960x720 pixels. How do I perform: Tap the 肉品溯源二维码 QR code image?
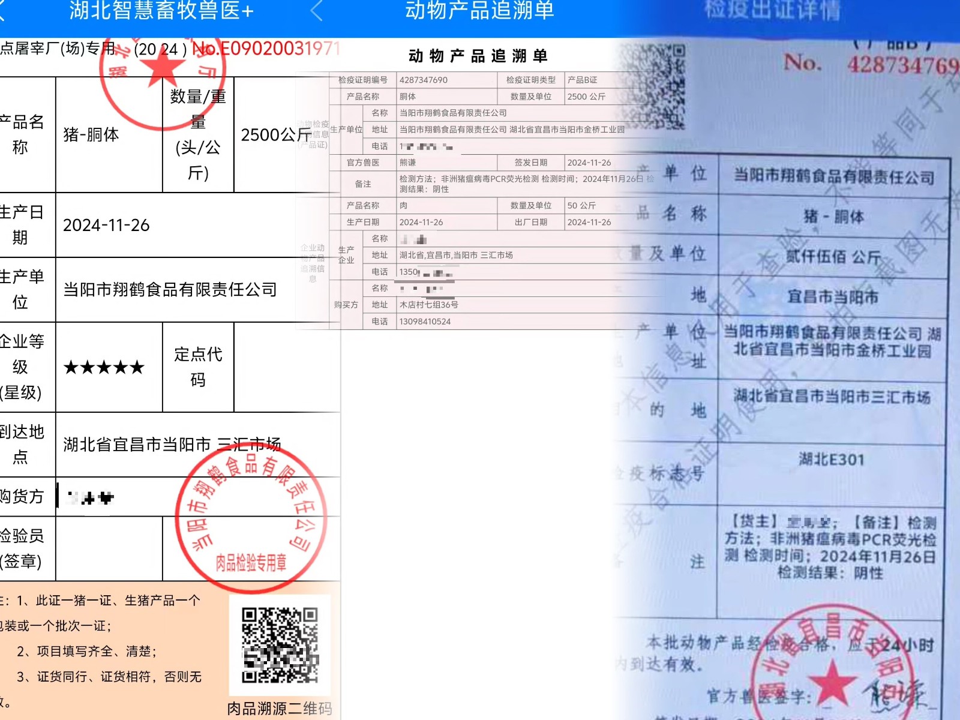[280, 646]
